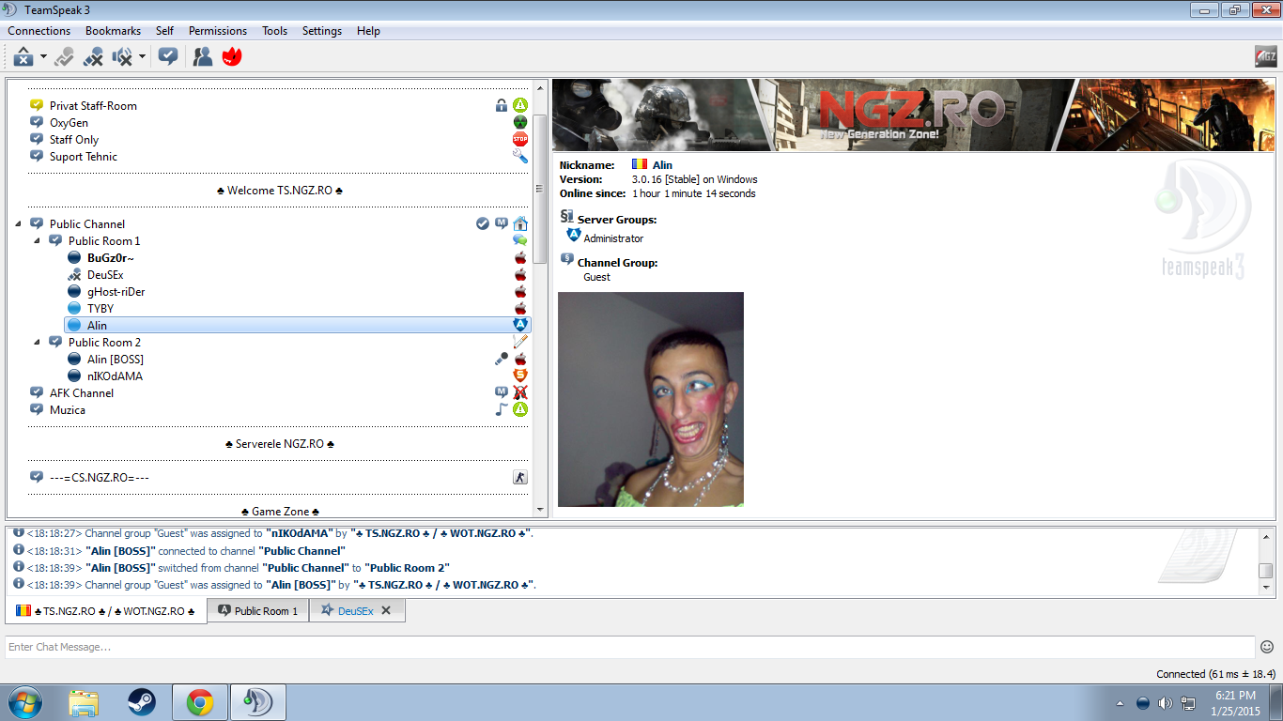Collapse the Public Room 1 channel

[x=38, y=241]
